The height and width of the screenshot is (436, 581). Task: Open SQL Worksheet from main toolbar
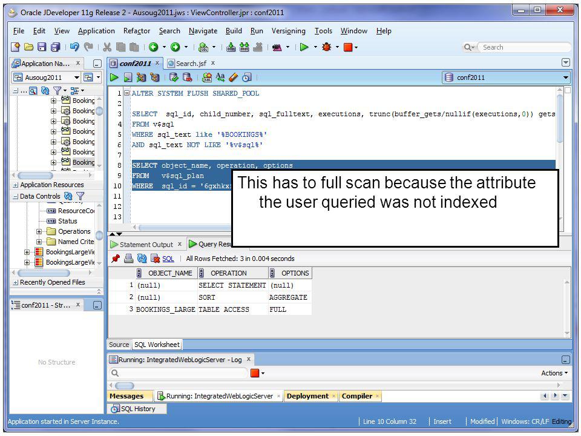203,47
